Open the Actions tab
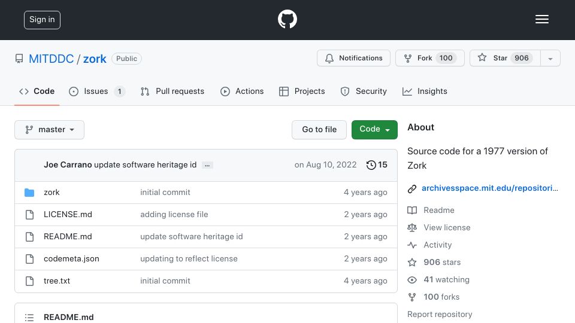 pos(242,91)
